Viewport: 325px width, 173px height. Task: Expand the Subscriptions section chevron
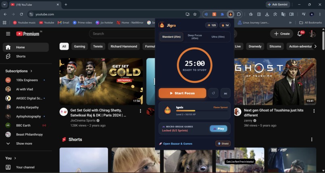point(31,71)
